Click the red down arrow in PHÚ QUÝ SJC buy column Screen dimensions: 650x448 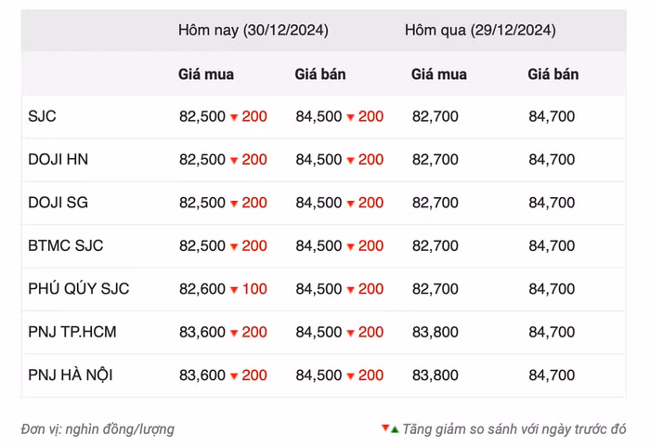[234, 290]
